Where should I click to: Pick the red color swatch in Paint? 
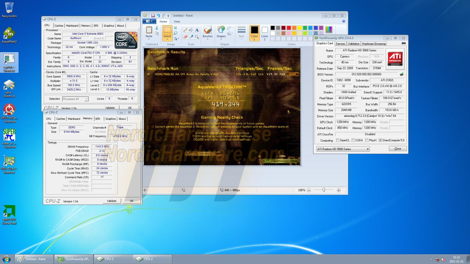(x=289, y=28)
